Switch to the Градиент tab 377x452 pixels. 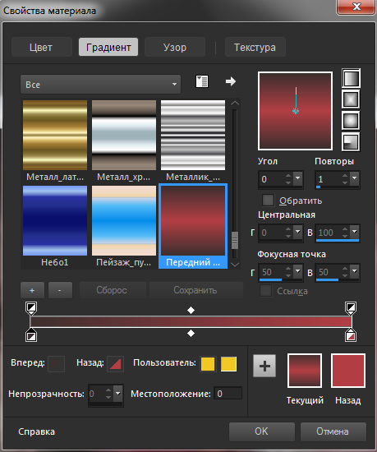coord(108,47)
